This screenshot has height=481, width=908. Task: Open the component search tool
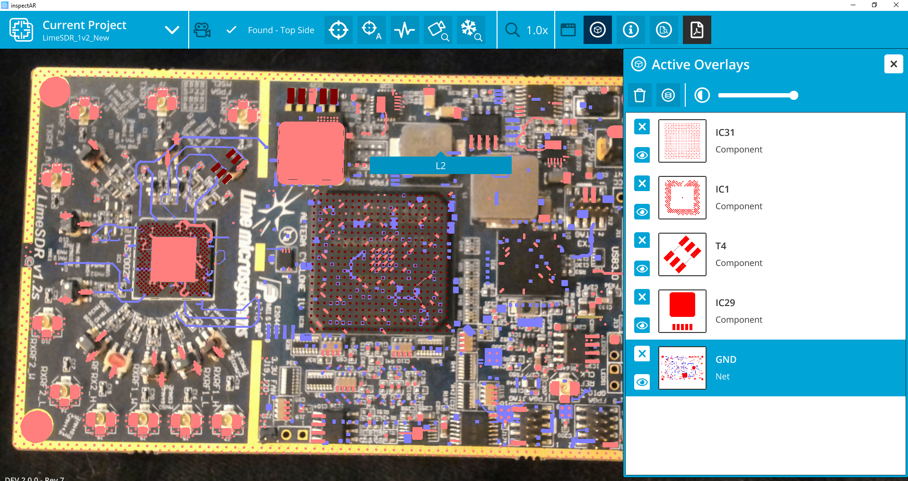(x=438, y=30)
